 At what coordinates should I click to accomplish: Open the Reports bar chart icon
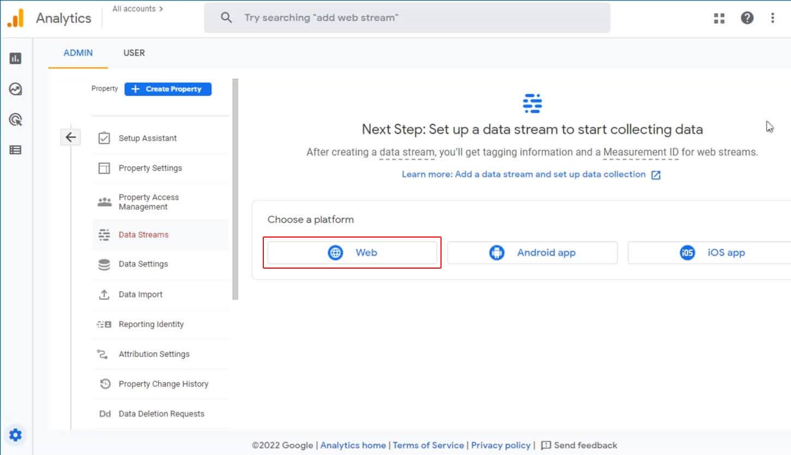(15, 58)
